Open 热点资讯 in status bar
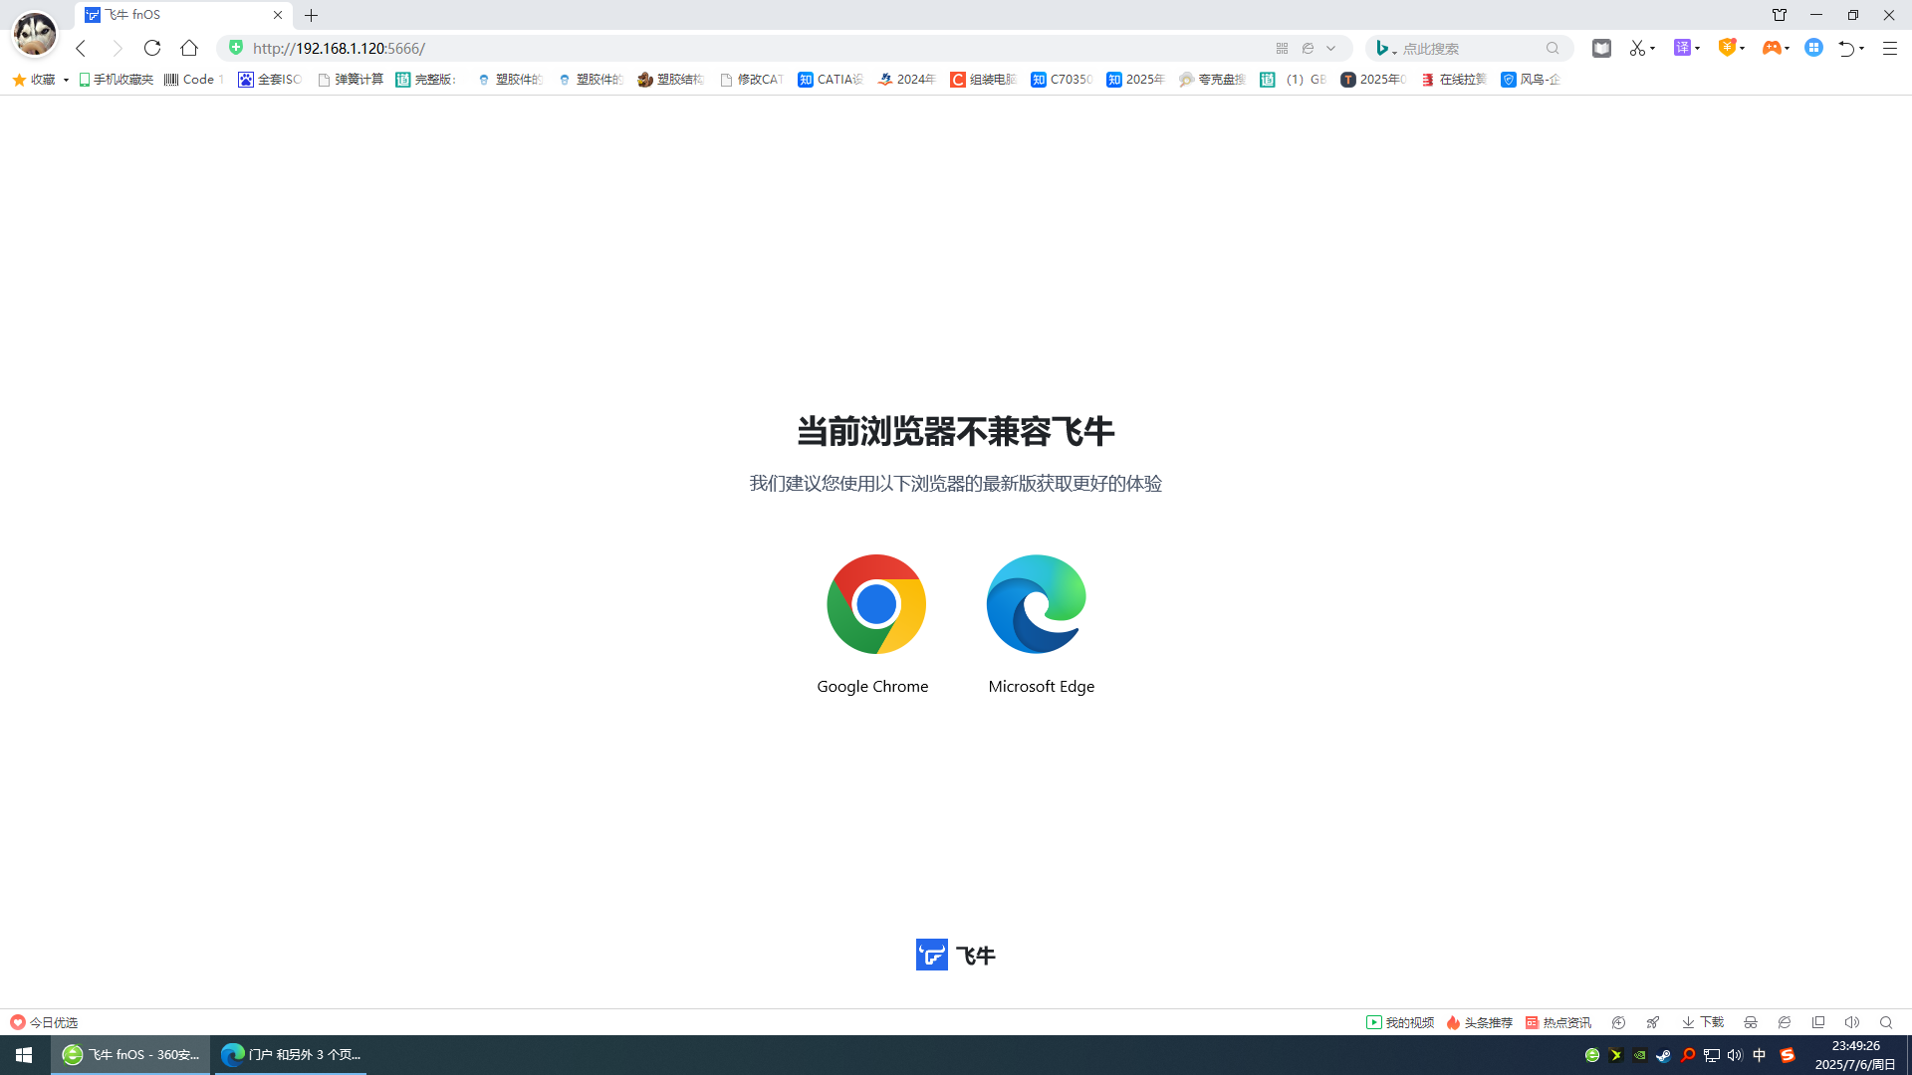Viewport: 1912px width, 1075px height. pyautogui.click(x=1558, y=1022)
